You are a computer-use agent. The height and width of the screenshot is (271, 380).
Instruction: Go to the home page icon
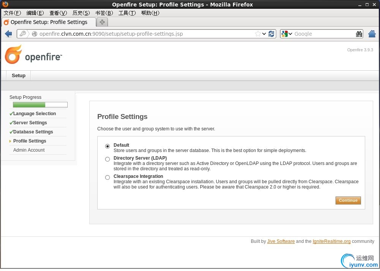point(372,34)
